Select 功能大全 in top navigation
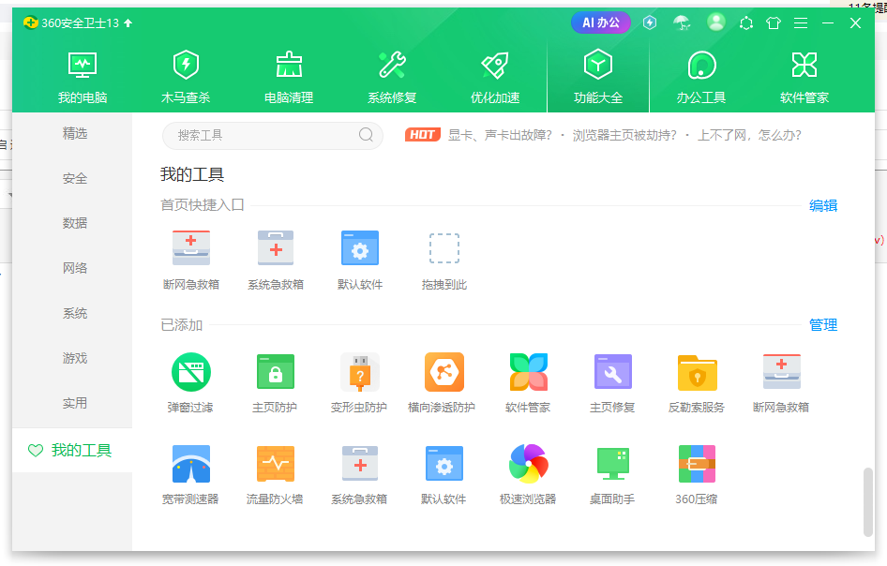887x566 pixels. [x=598, y=78]
